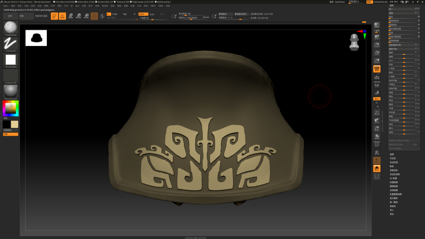
Task: Toggle the Qxyz rotation mode
Action: (377, 99)
